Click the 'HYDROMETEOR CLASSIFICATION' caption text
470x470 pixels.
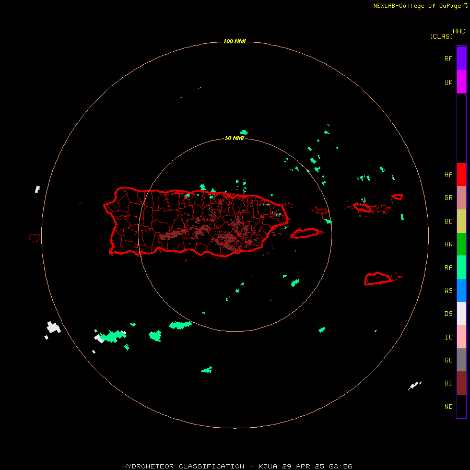[183, 466]
